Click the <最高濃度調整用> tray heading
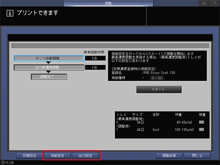Image resolution: width=220 pixels, height=165 pixels. click(130, 119)
